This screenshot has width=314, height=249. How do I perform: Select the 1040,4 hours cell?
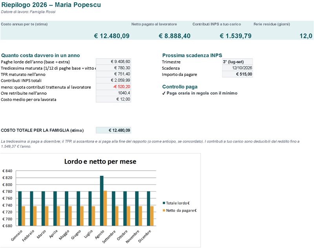[113, 93]
